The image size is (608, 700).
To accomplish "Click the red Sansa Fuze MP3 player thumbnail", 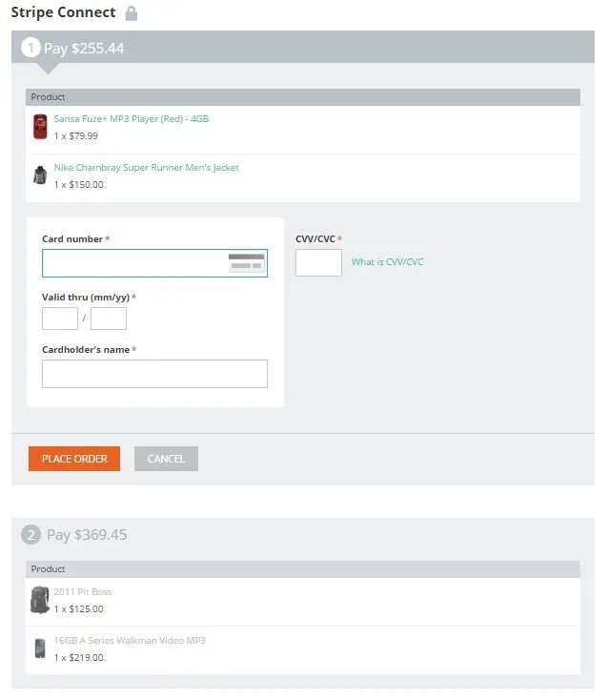I will coord(40,127).
